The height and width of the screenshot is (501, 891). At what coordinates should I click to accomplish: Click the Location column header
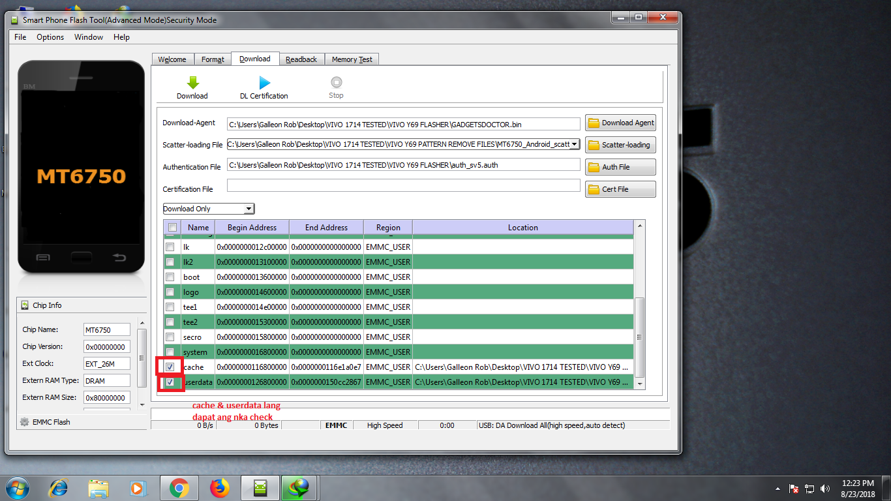click(x=523, y=228)
